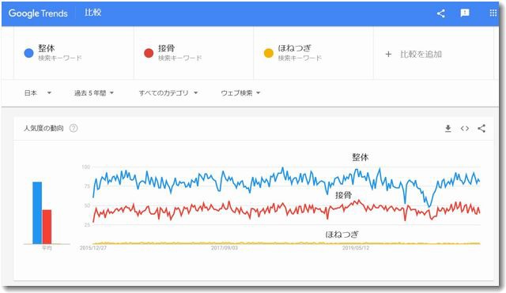
Task: Open the send feedback icon
Action: tap(465, 13)
